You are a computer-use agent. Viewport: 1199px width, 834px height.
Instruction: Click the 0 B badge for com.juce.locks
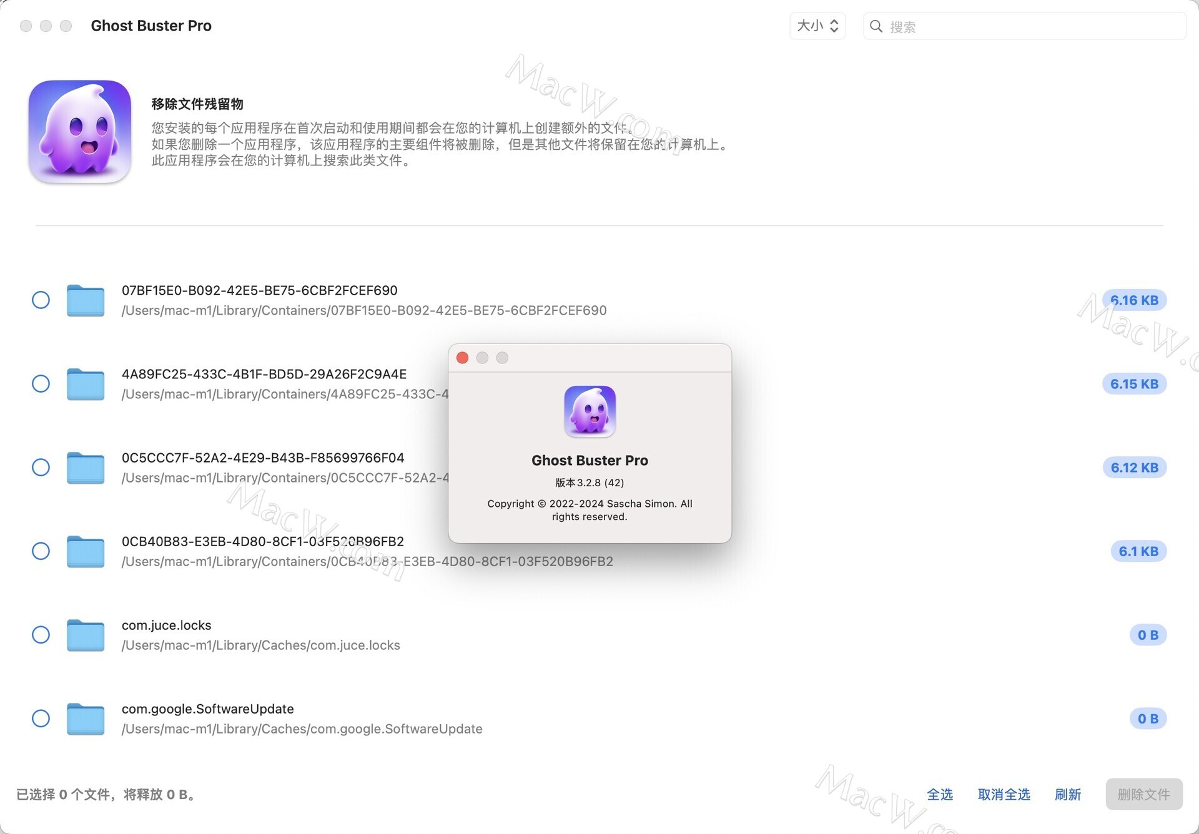tap(1148, 635)
